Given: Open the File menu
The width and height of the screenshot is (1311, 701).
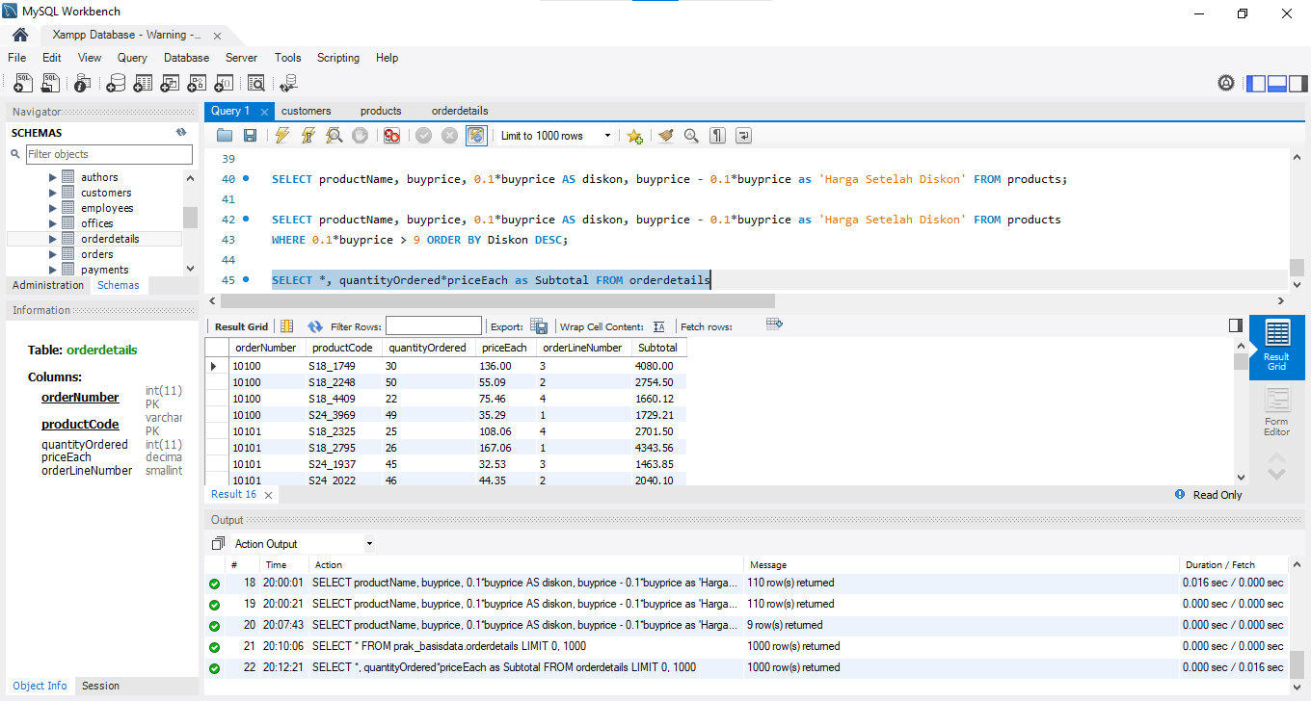Looking at the screenshot, I should 17,58.
